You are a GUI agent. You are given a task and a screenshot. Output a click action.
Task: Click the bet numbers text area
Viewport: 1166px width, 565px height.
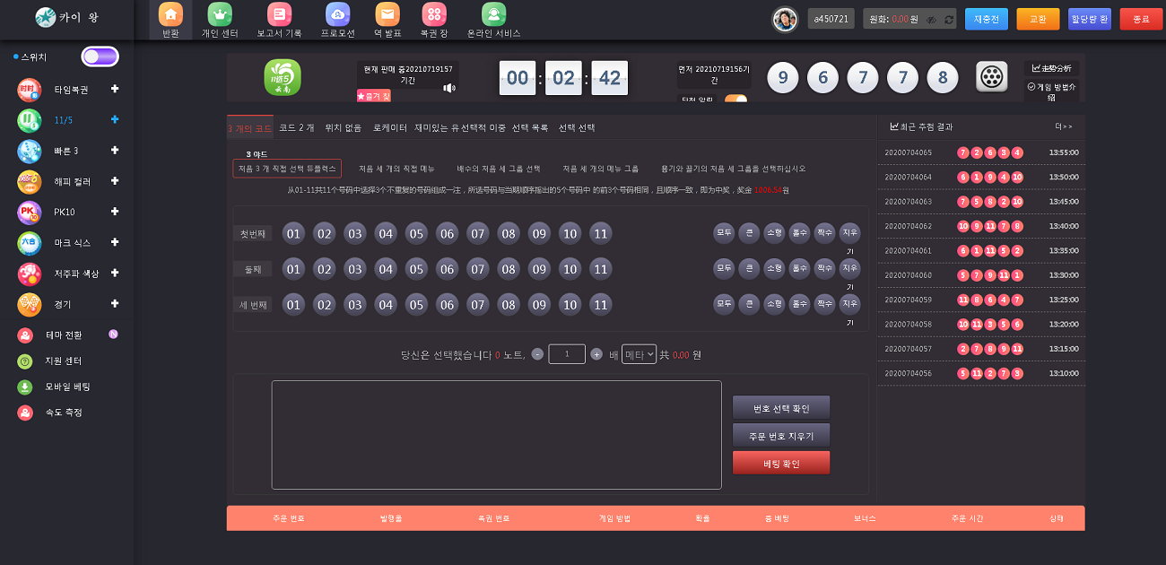coord(496,435)
